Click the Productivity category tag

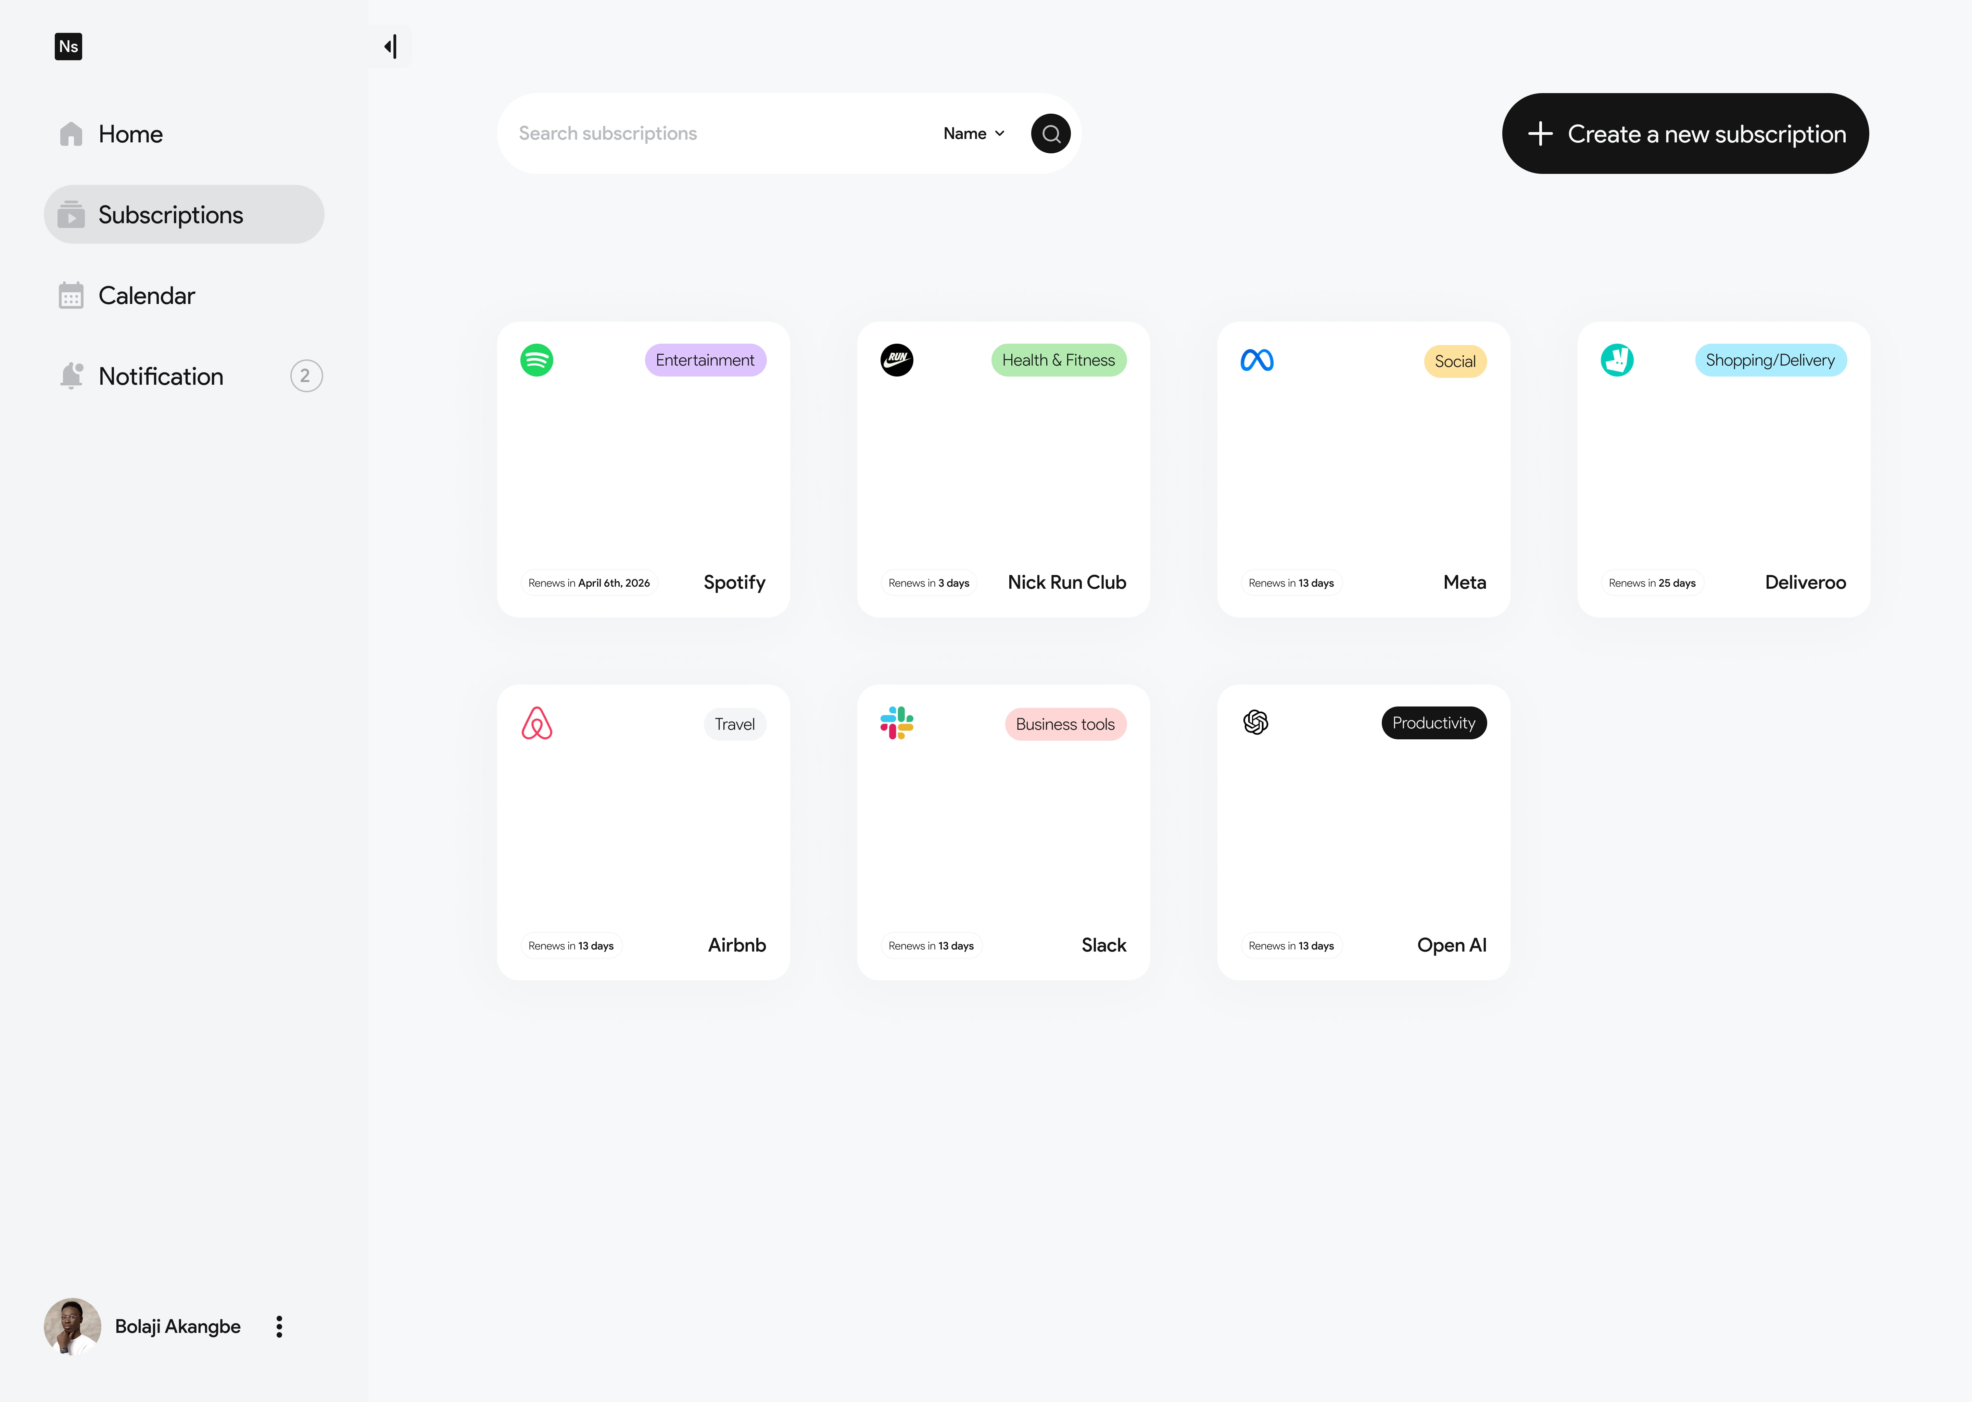tap(1434, 723)
